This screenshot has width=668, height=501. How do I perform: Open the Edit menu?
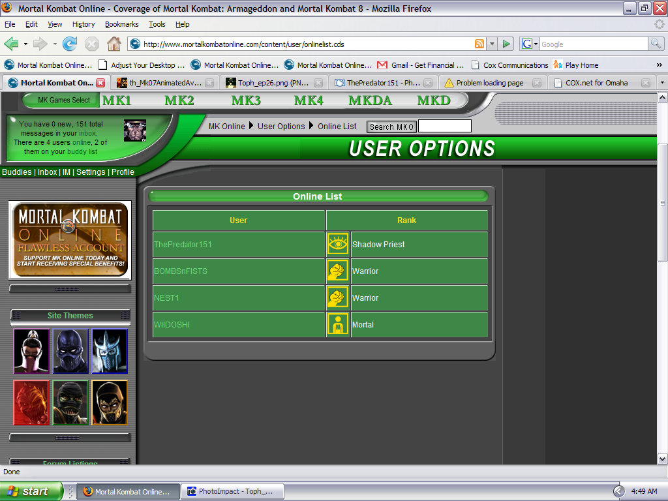[x=31, y=24]
